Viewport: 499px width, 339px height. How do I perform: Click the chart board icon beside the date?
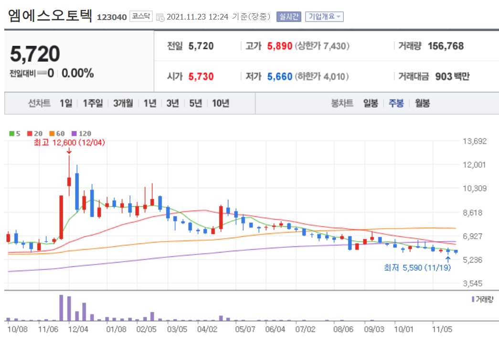(x=160, y=16)
